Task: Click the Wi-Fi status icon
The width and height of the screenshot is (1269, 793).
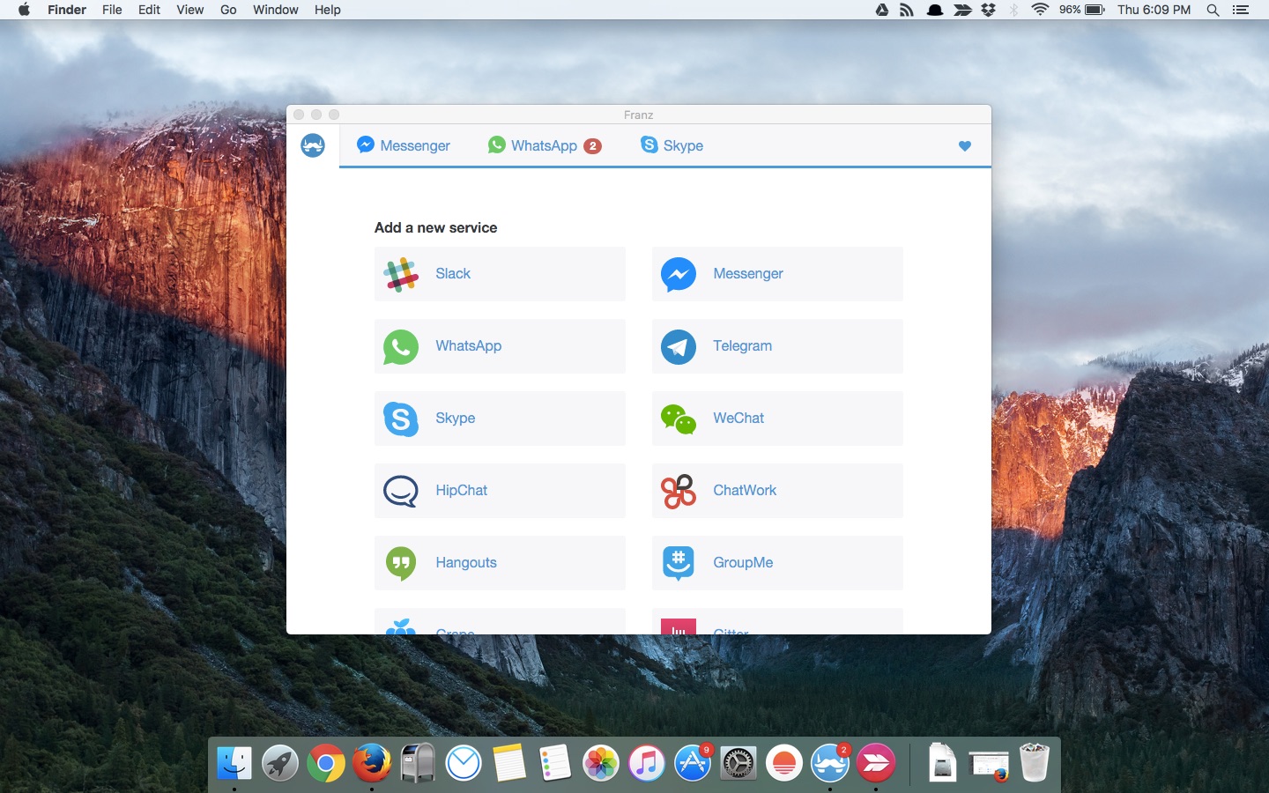Action: [x=1040, y=10]
